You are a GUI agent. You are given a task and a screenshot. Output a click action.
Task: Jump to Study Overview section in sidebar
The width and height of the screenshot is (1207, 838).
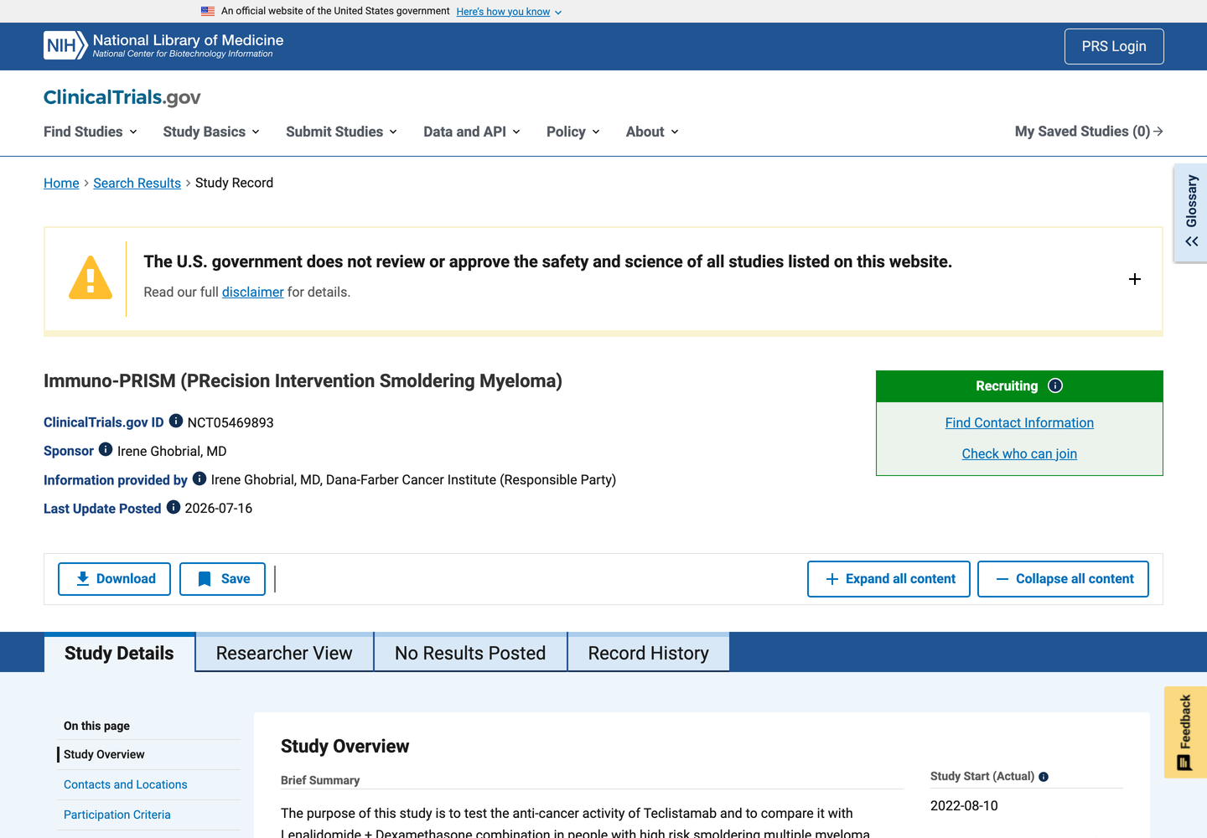(104, 754)
